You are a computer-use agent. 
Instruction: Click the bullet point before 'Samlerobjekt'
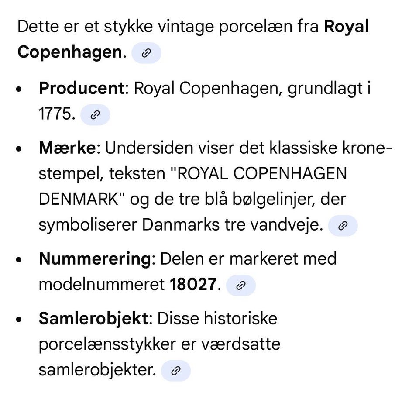click(x=18, y=319)
